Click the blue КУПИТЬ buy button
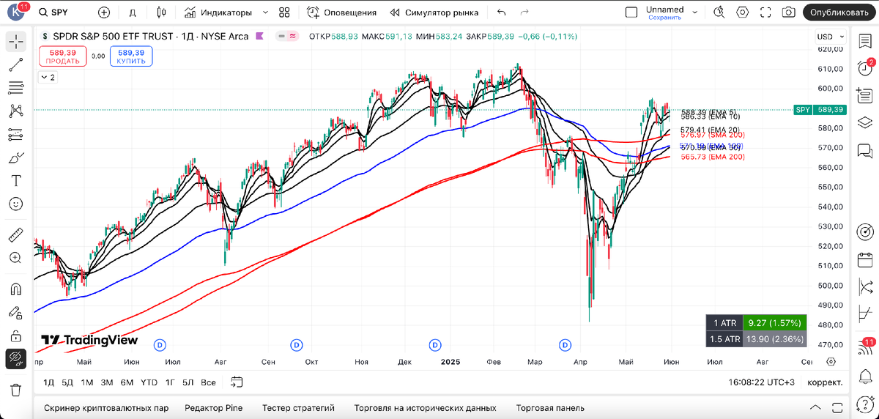This screenshot has width=879, height=419. point(130,56)
